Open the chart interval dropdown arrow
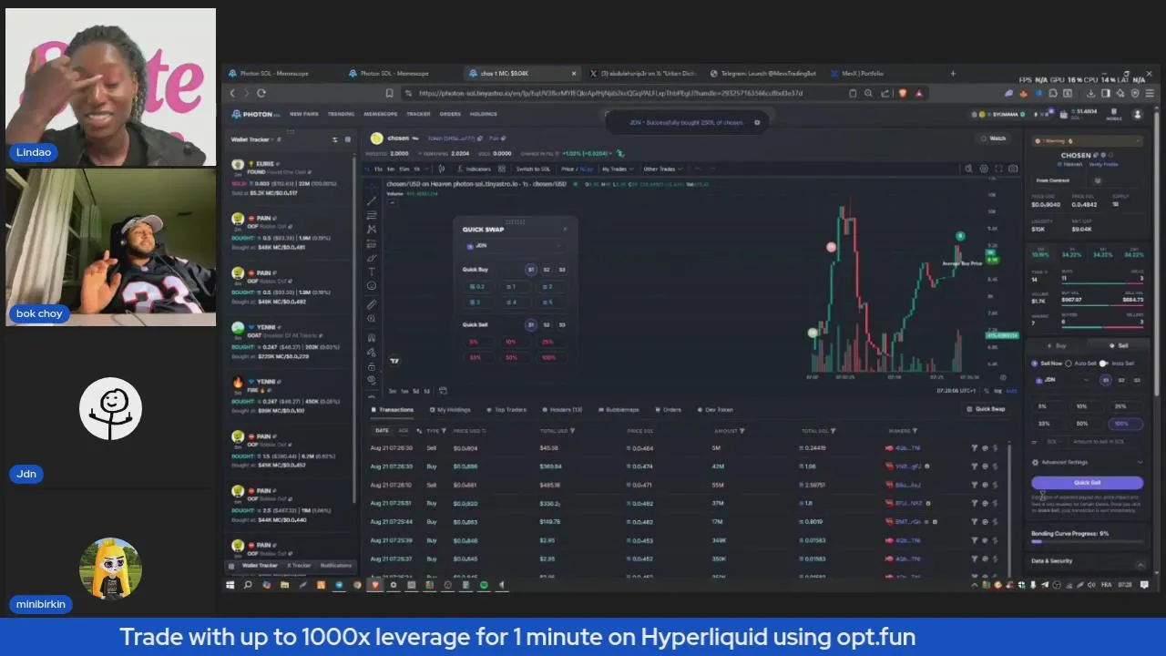Screen dimensions: 1166x656 tap(428, 169)
